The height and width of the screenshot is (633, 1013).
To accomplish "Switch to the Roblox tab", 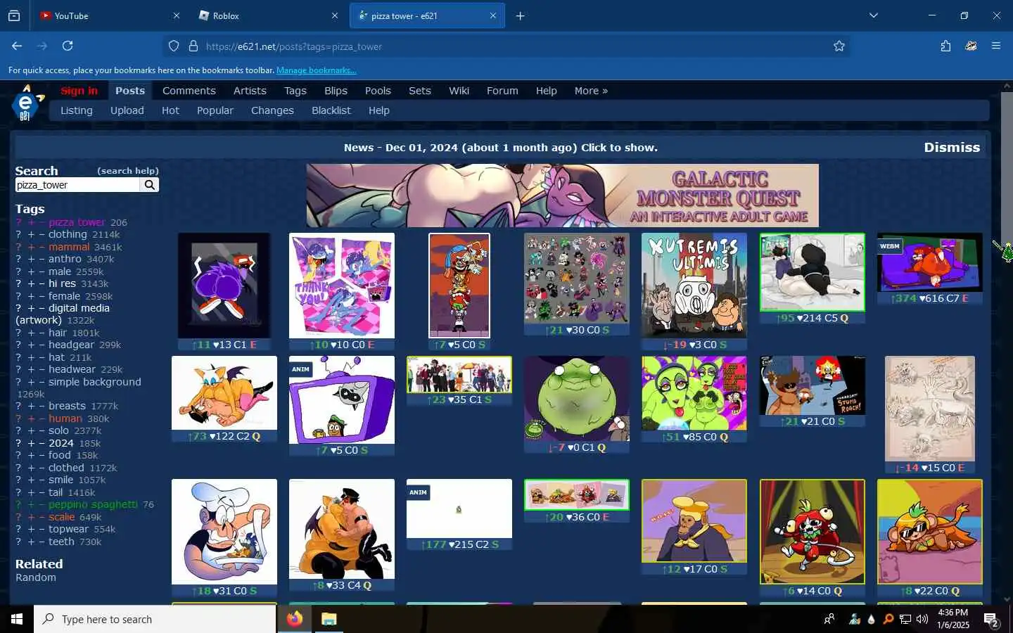I will pyautogui.click(x=267, y=15).
